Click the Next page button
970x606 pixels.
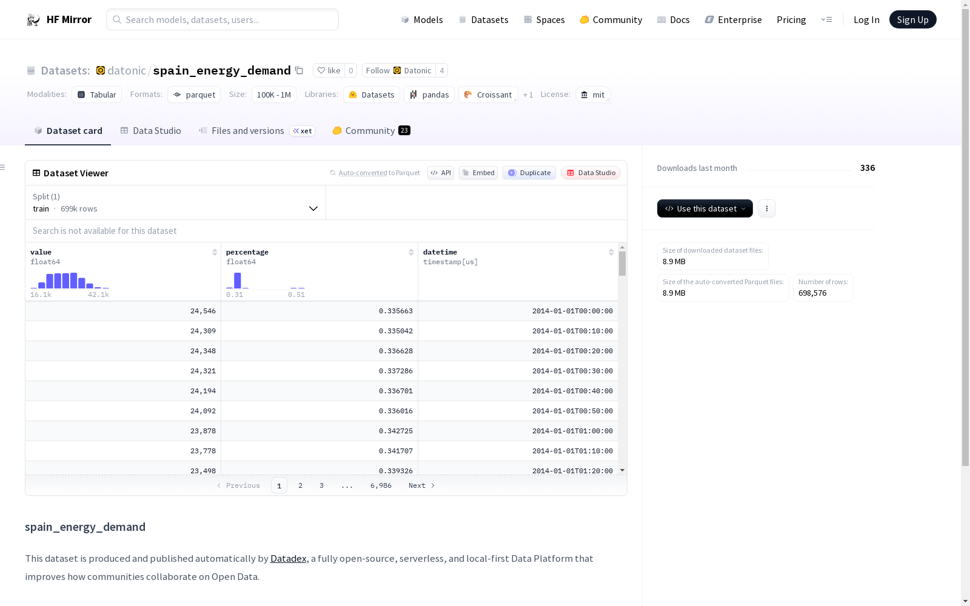click(x=422, y=485)
